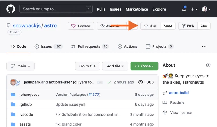Screen dimensions: 217x127
Task: Click the book Readme icon
Action: [165, 102]
